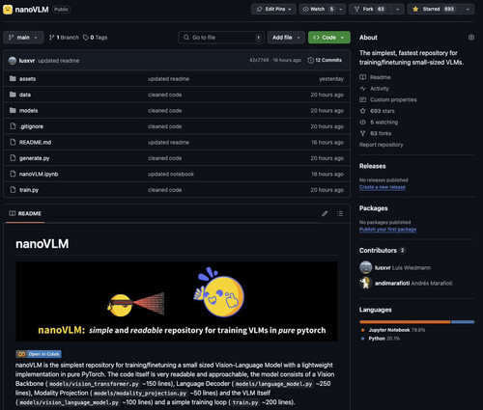
Task: Open the updated readme commit message for assets
Action: 168,79
